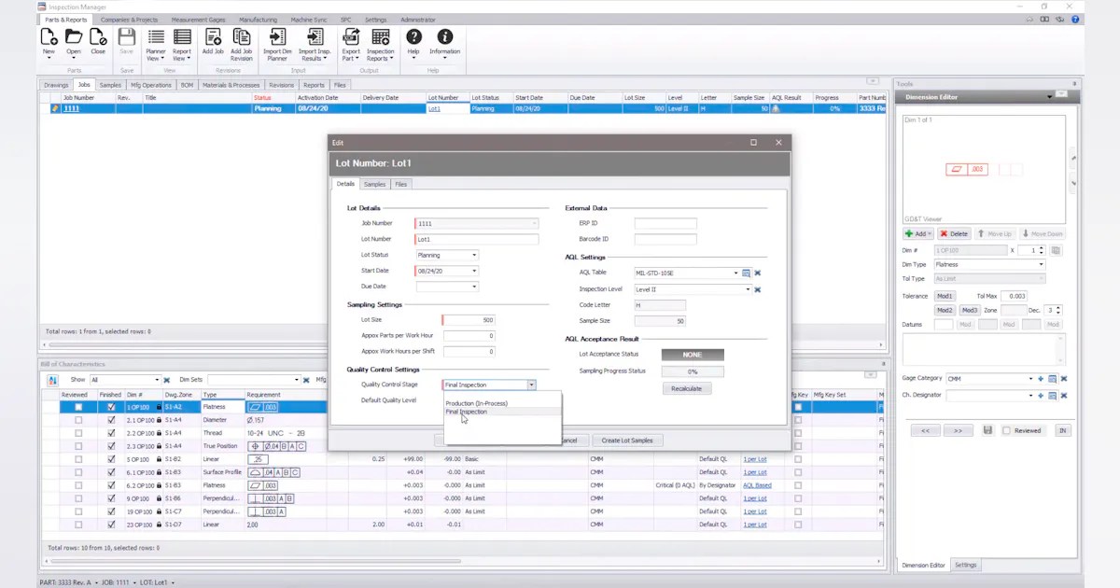Toggle Mfg Key checkbox in 6.2 OP100 row
1120x588 pixels.
(x=798, y=485)
